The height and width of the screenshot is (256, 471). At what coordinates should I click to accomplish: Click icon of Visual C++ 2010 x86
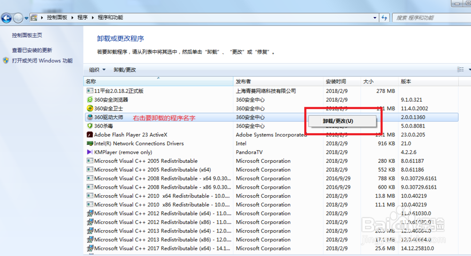tap(89, 204)
